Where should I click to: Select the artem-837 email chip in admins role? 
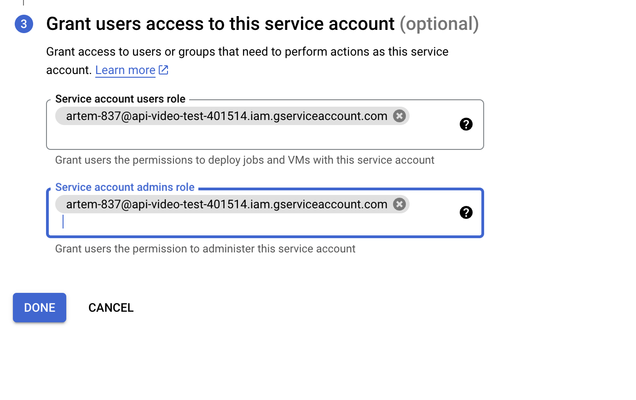tap(226, 204)
